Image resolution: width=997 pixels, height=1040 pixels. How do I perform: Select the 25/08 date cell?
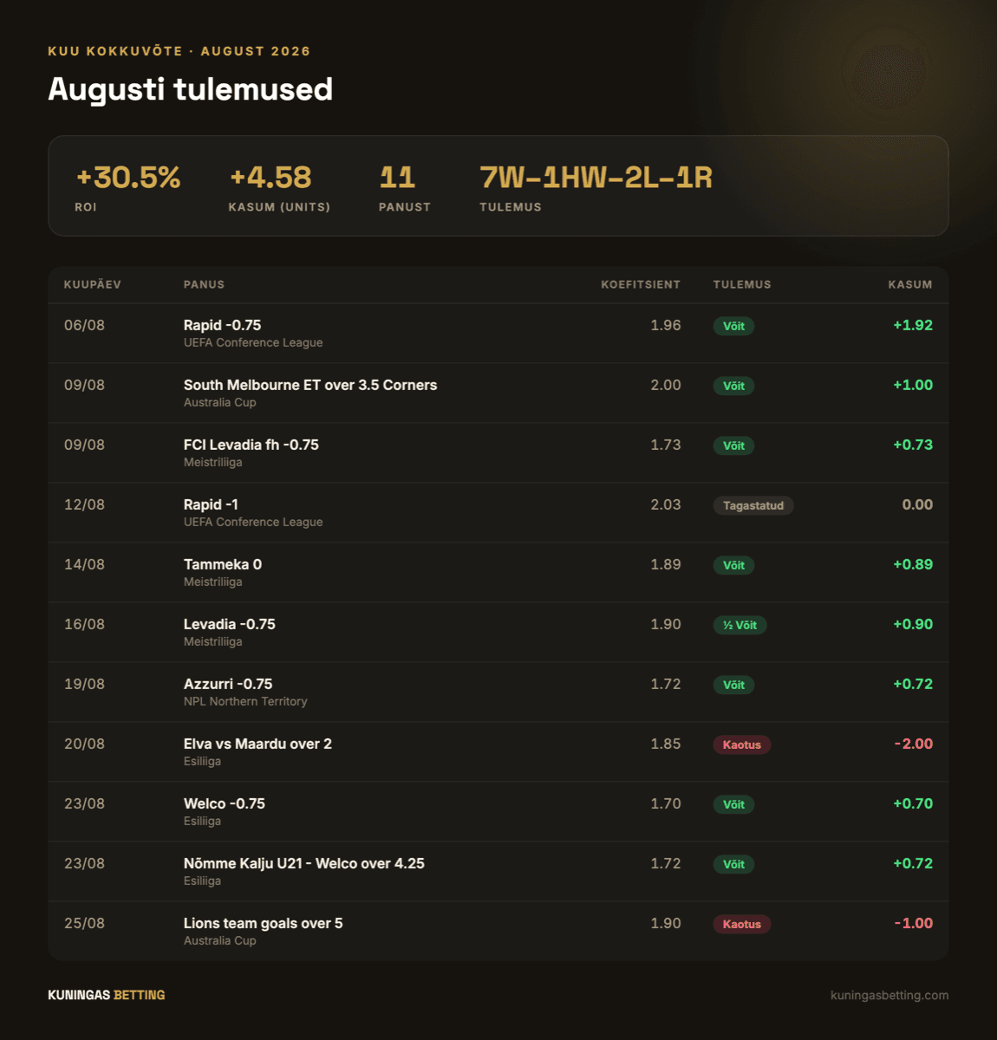pos(84,923)
